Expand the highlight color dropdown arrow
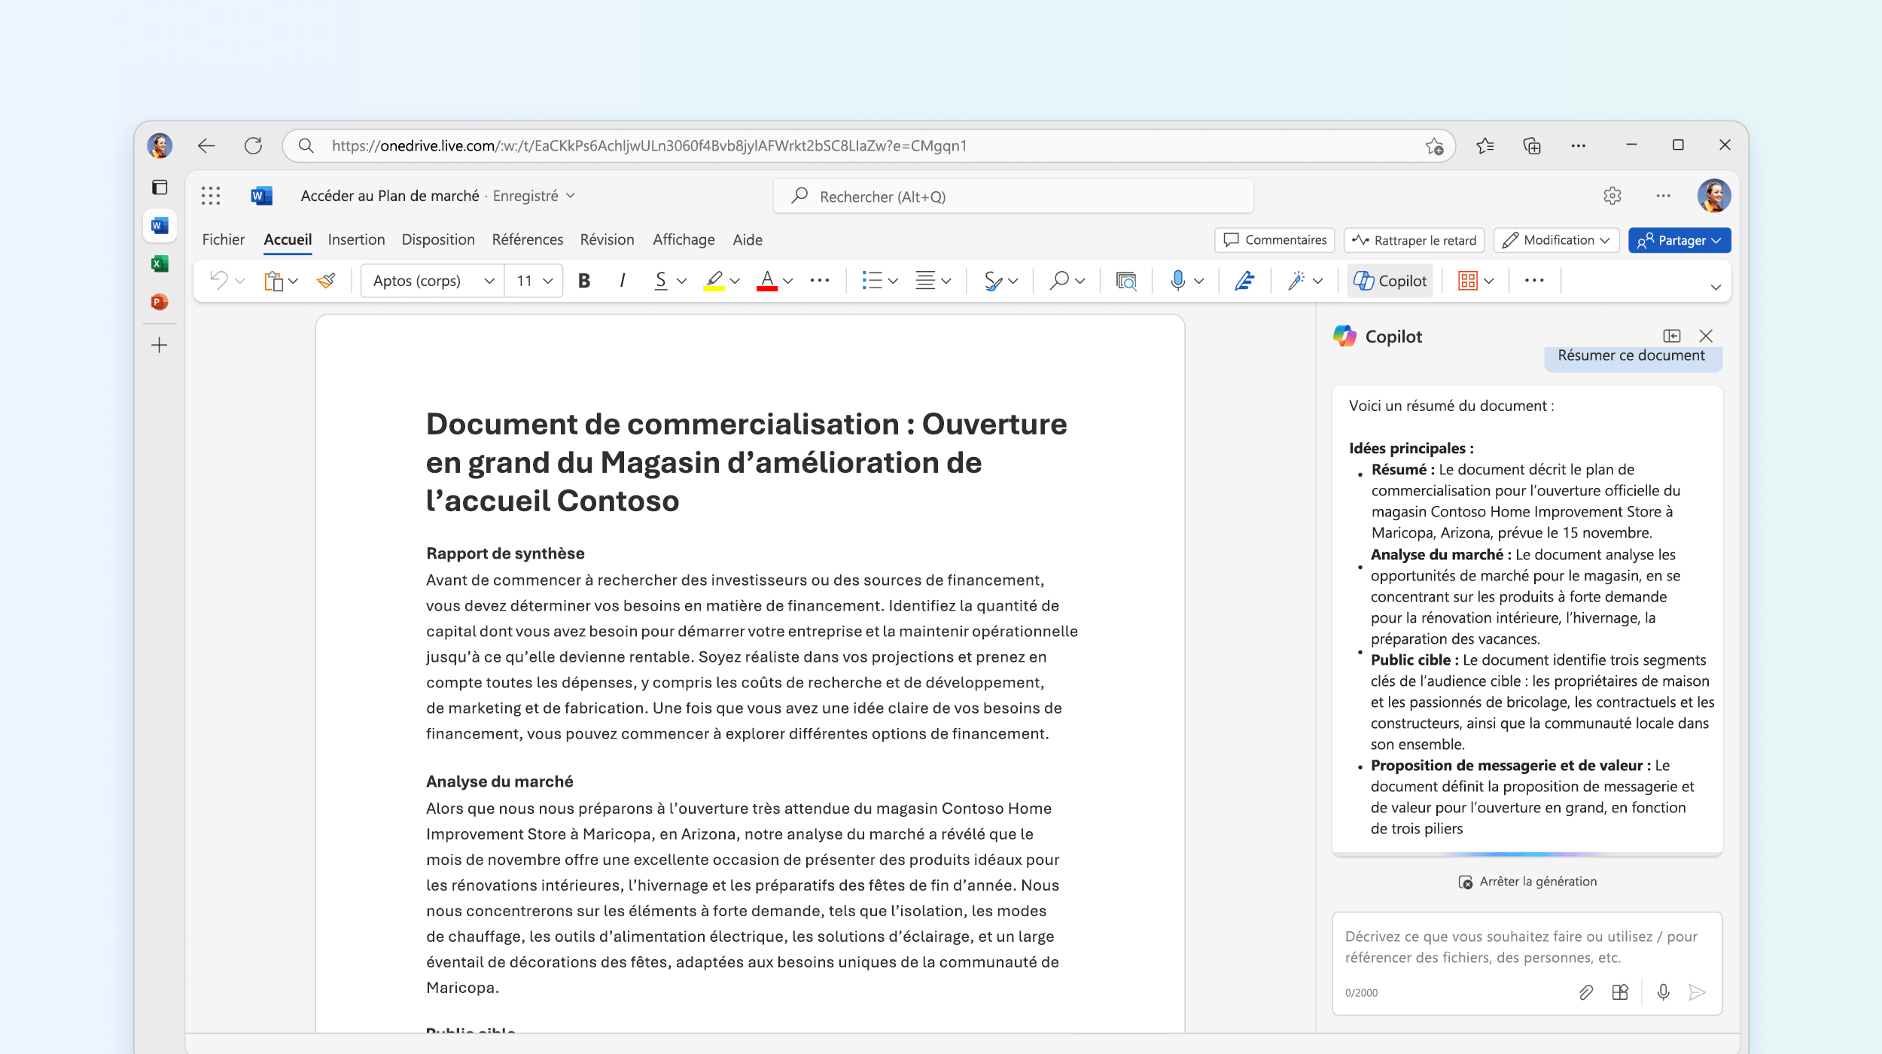This screenshot has height=1054, width=1882. (x=735, y=281)
